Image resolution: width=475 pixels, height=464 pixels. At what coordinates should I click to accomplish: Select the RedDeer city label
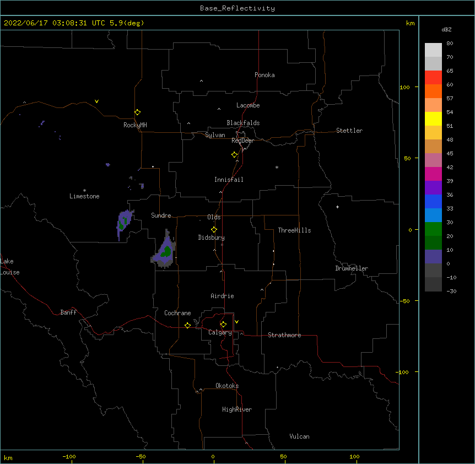pos(242,141)
